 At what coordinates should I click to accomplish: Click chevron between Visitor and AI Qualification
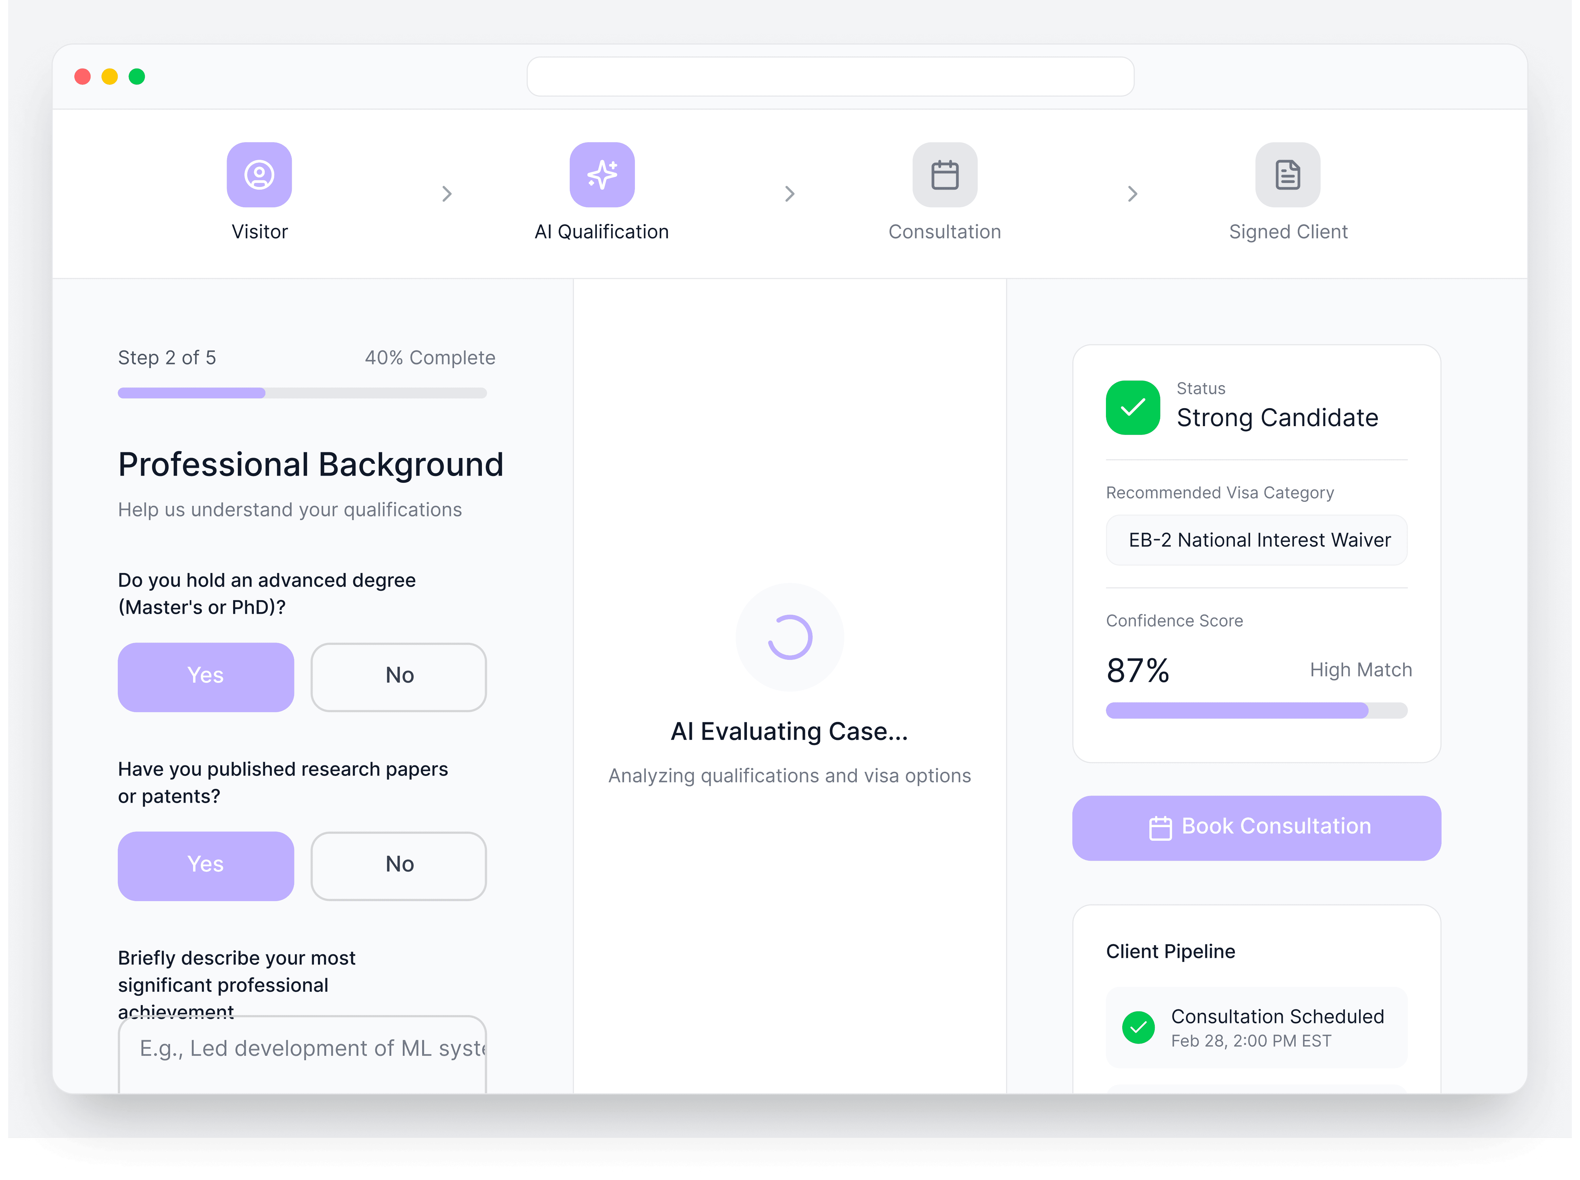(447, 194)
